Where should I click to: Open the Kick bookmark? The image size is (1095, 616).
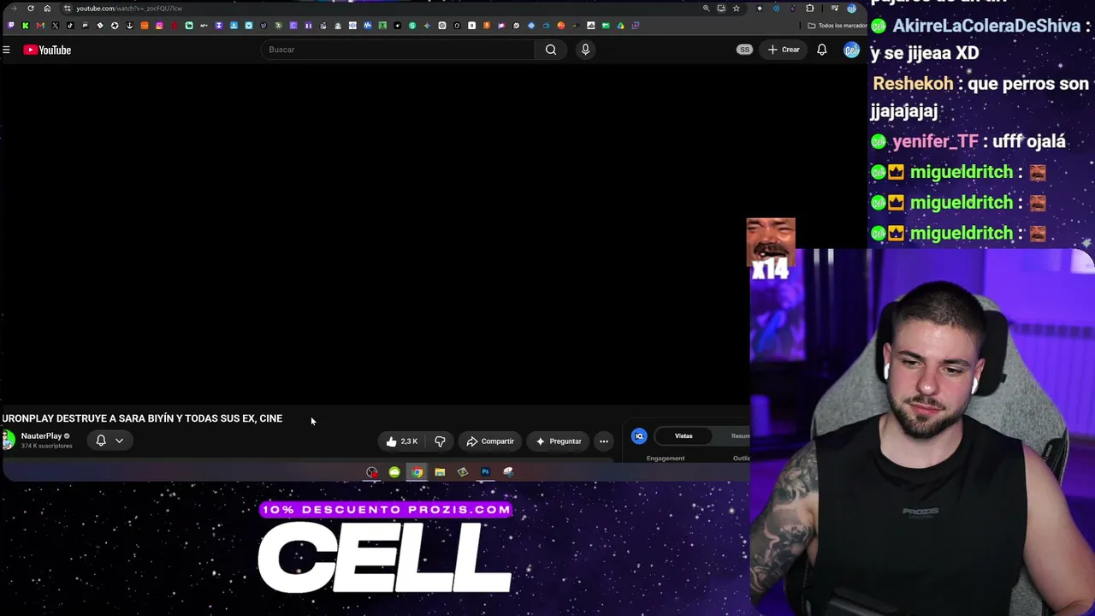[x=26, y=26]
